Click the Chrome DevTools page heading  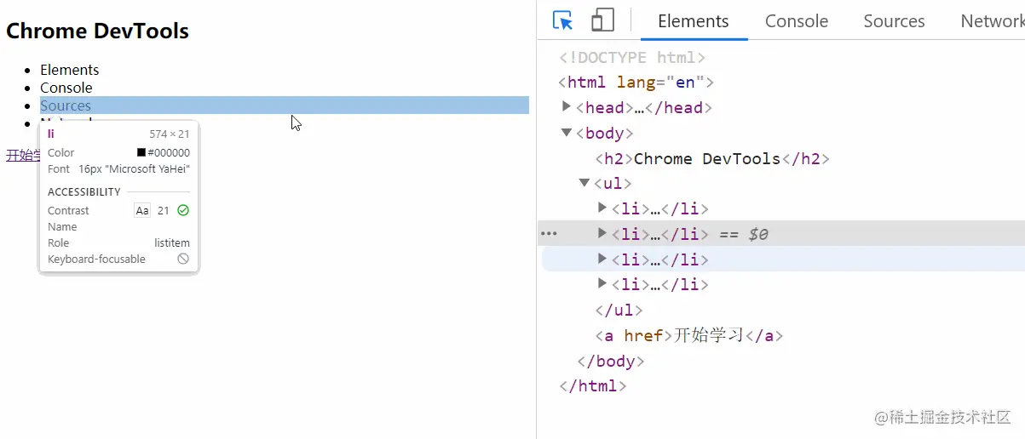coord(98,31)
